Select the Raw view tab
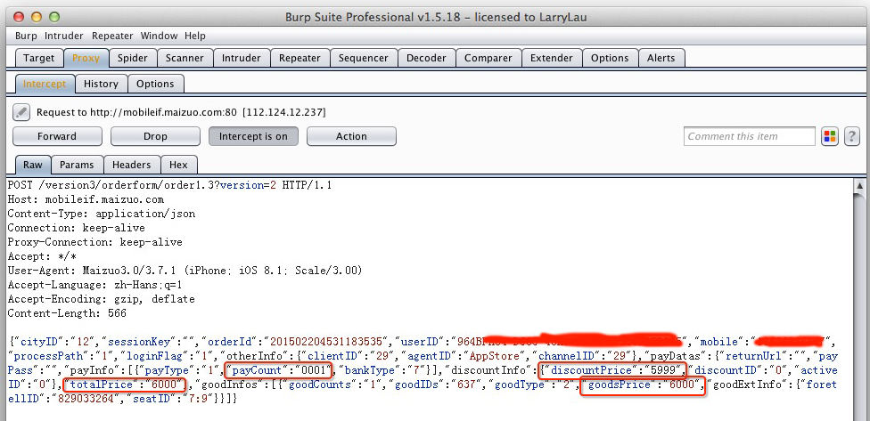The width and height of the screenshot is (870, 421). (33, 165)
